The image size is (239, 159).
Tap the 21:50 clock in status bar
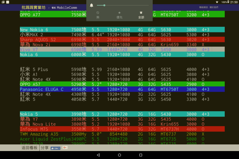click(x=234, y=2)
